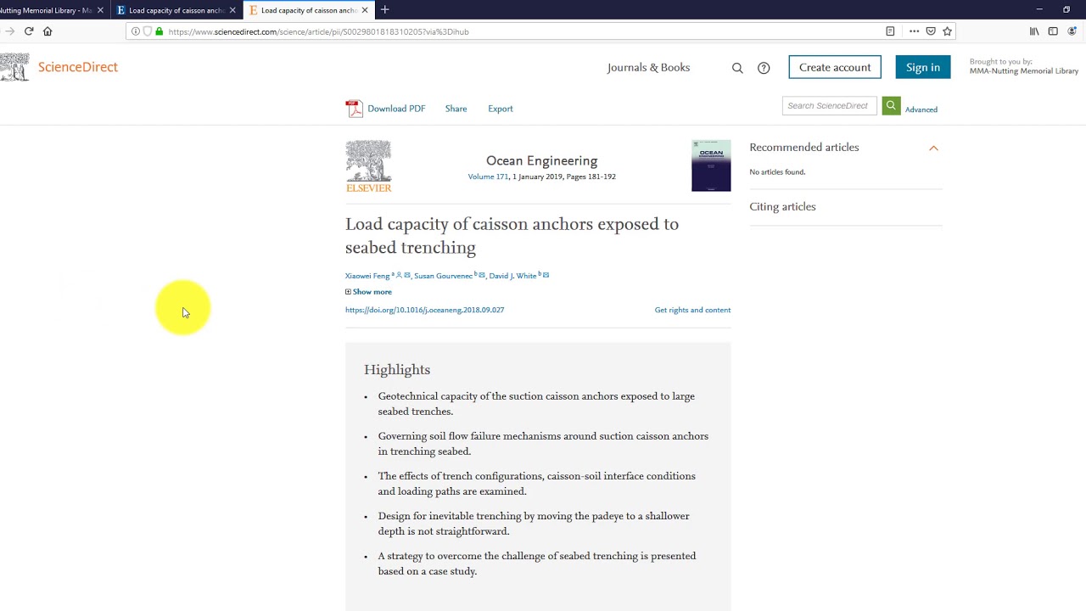
Task: Click the Elsevier tree logo
Action: click(368, 166)
